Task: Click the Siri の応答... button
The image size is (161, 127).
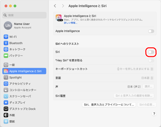Action: pyautogui.click(x=147, y=104)
